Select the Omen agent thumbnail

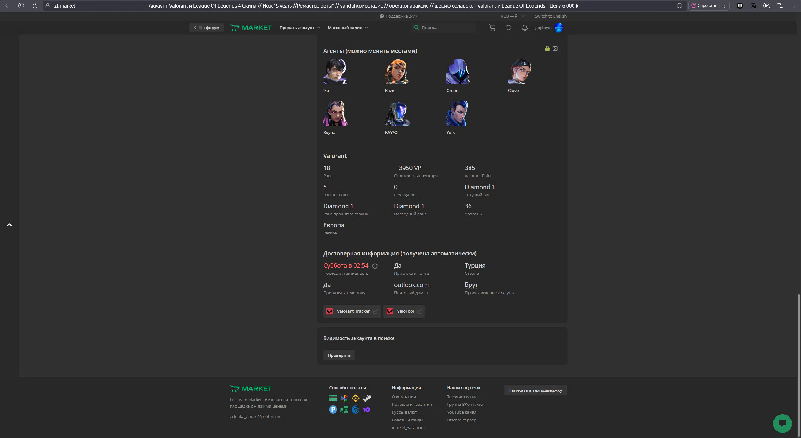[x=458, y=72]
